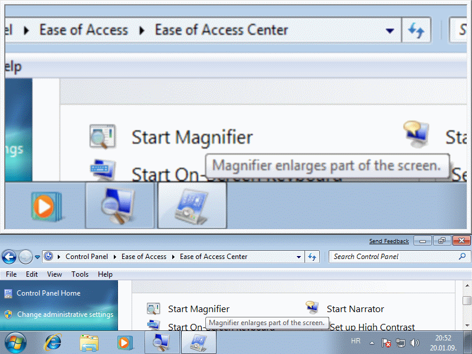472x354 pixels.
Task: Click the volume speaker tray icon
Action: [x=415, y=343]
